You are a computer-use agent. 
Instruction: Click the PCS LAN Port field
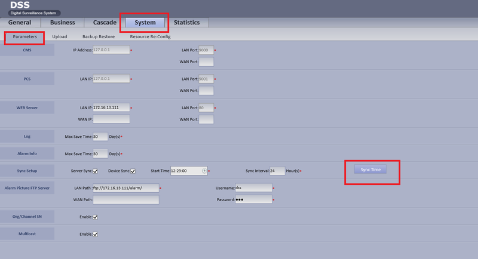pos(206,79)
